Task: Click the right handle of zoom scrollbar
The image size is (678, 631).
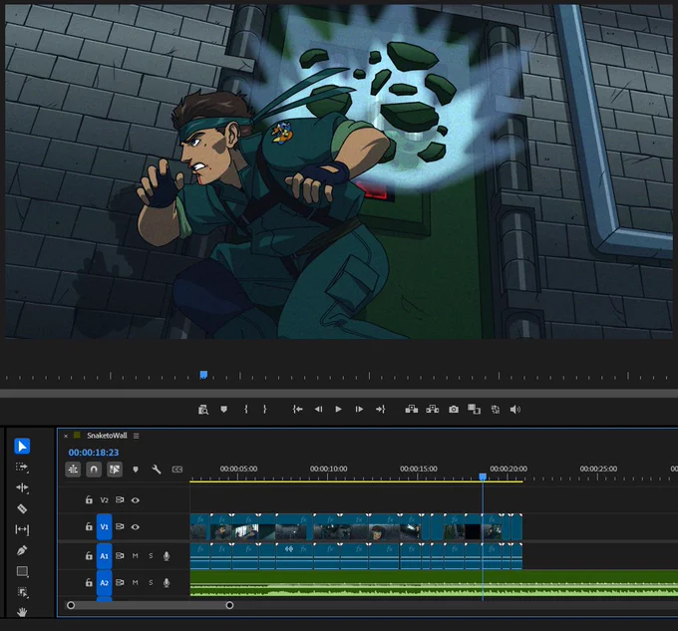Action: tap(229, 605)
